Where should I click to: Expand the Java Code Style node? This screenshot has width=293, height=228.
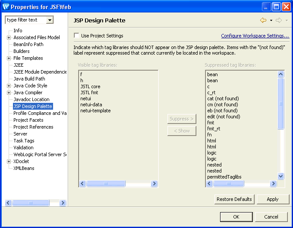9,86
